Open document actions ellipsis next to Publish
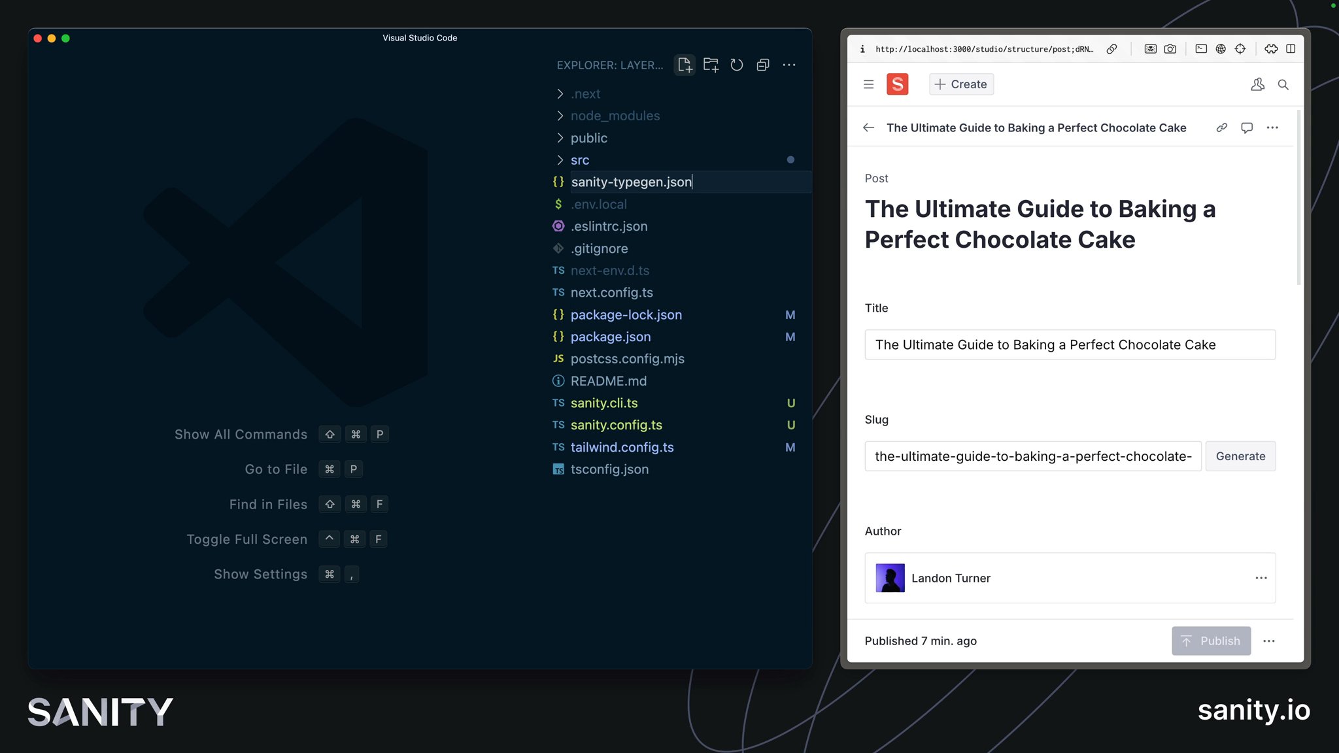Image resolution: width=1339 pixels, height=753 pixels. (1269, 641)
